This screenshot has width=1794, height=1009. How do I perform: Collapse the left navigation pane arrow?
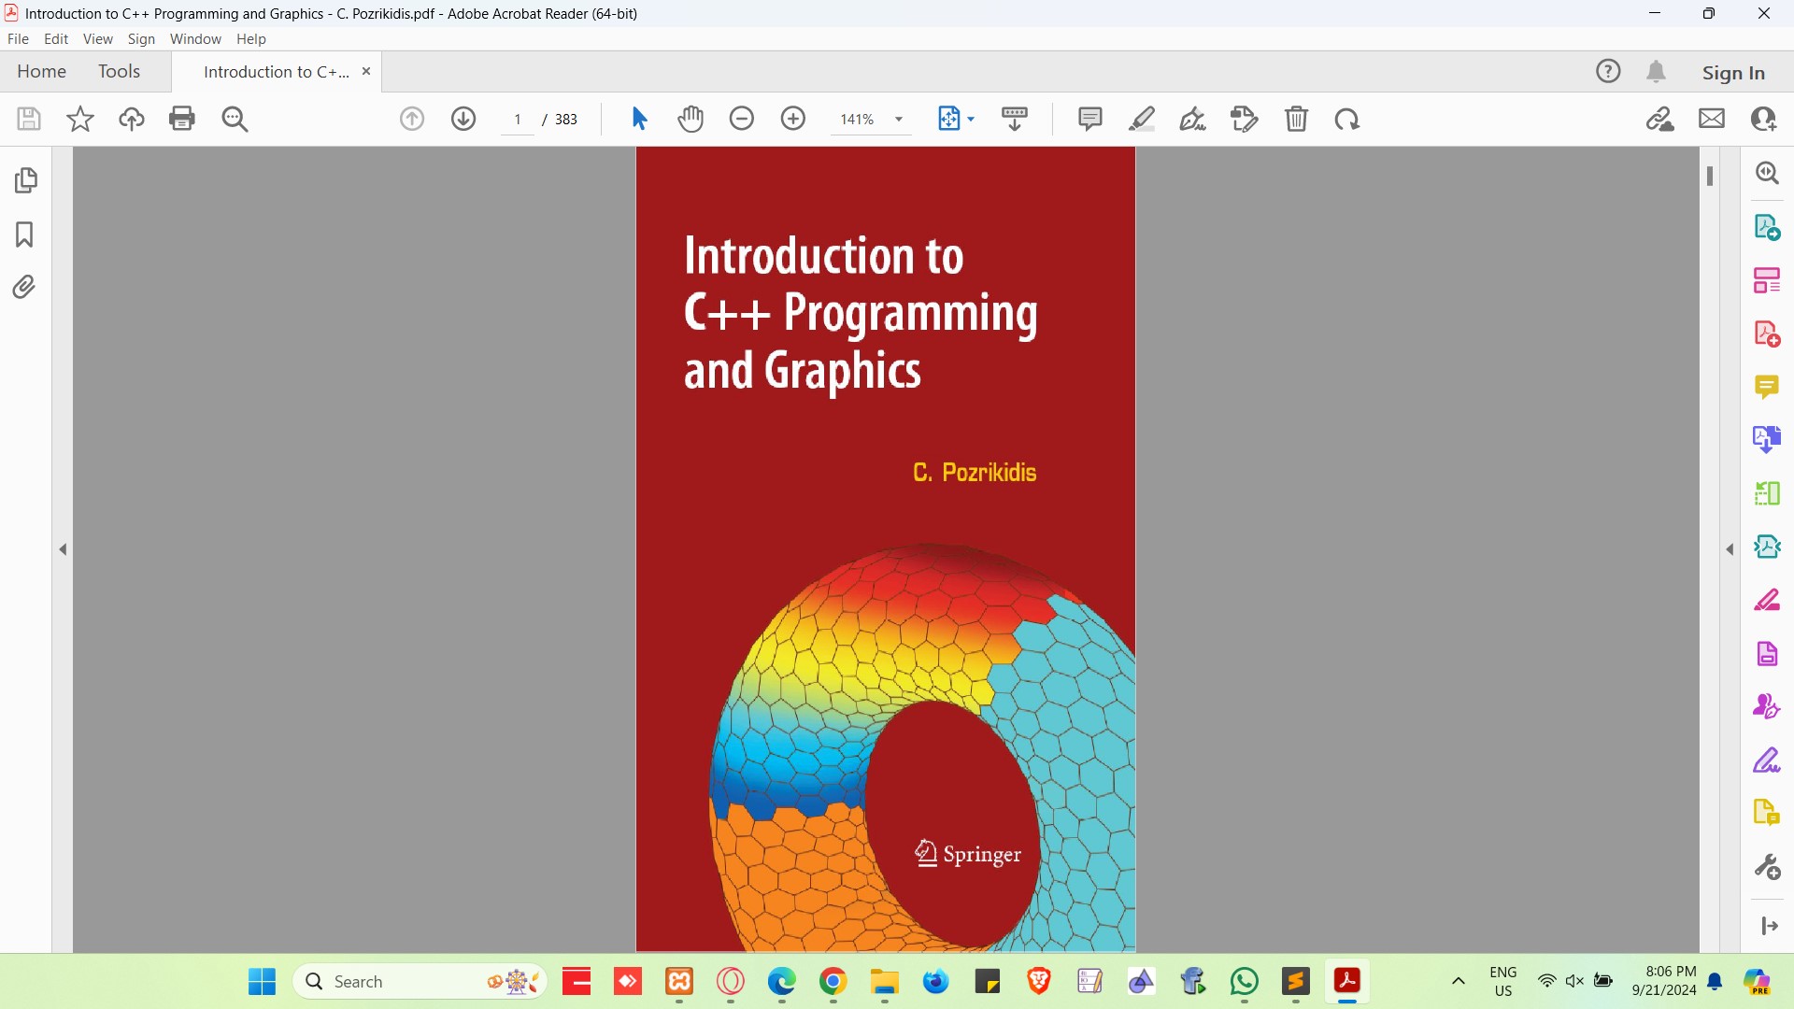[63, 549]
